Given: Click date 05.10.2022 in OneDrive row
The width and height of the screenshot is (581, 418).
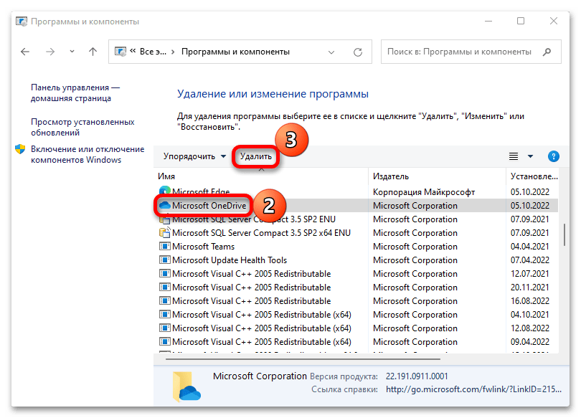Looking at the screenshot, I should point(530,206).
